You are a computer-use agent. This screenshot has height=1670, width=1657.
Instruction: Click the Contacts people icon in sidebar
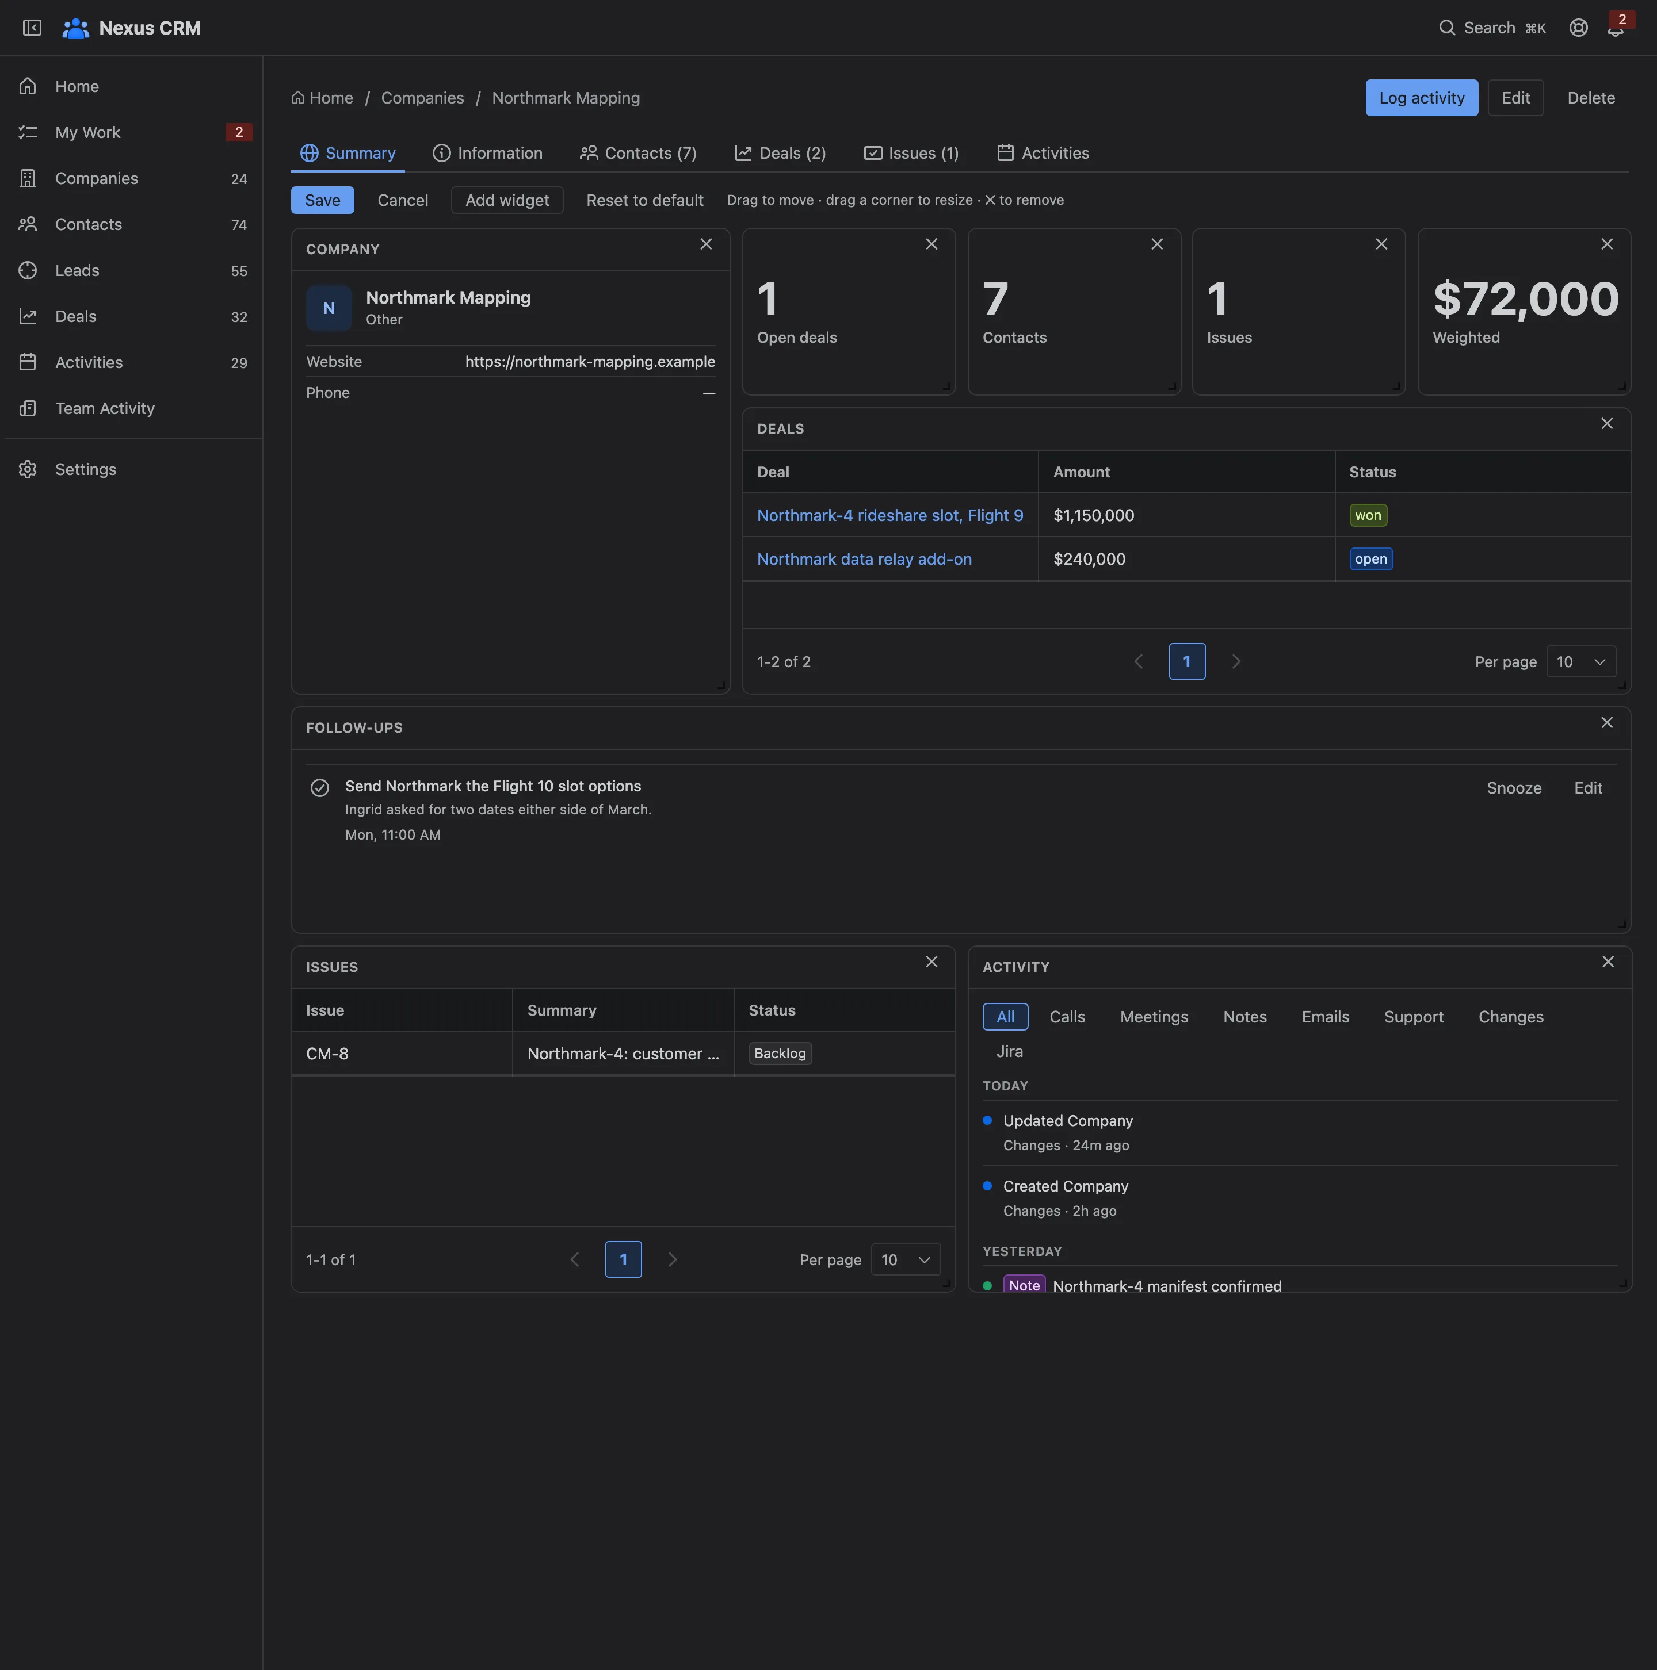[x=28, y=224]
